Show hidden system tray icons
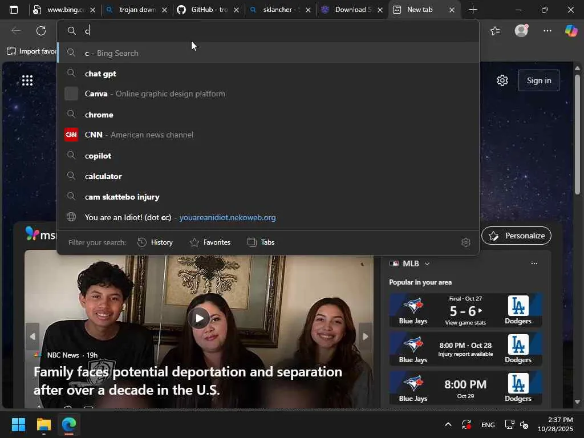This screenshot has height=438, width=584. [448, 424]
